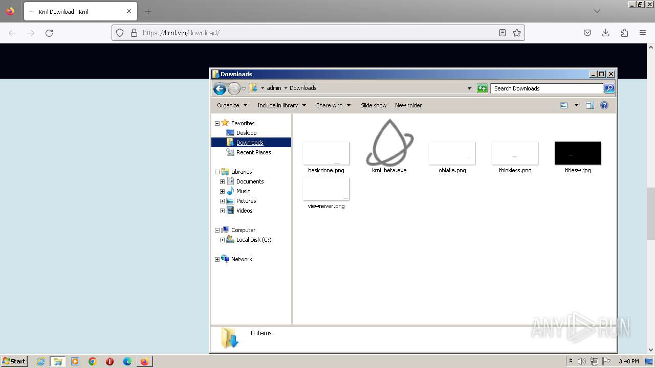The width and height of the screenshot is (655, 368).
Task: Select Desktop in Favorites
Action: pyautogui.click(x=246, y=133)
